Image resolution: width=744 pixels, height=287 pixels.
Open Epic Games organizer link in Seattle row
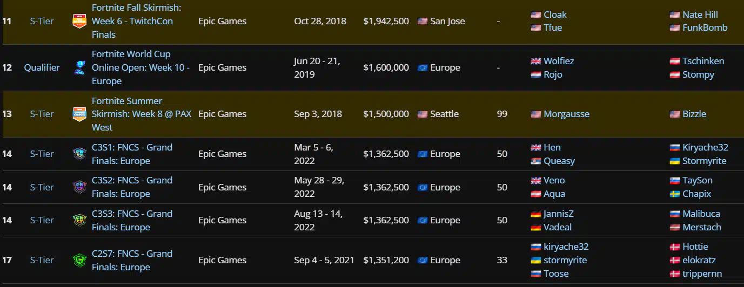pos(222,114)
